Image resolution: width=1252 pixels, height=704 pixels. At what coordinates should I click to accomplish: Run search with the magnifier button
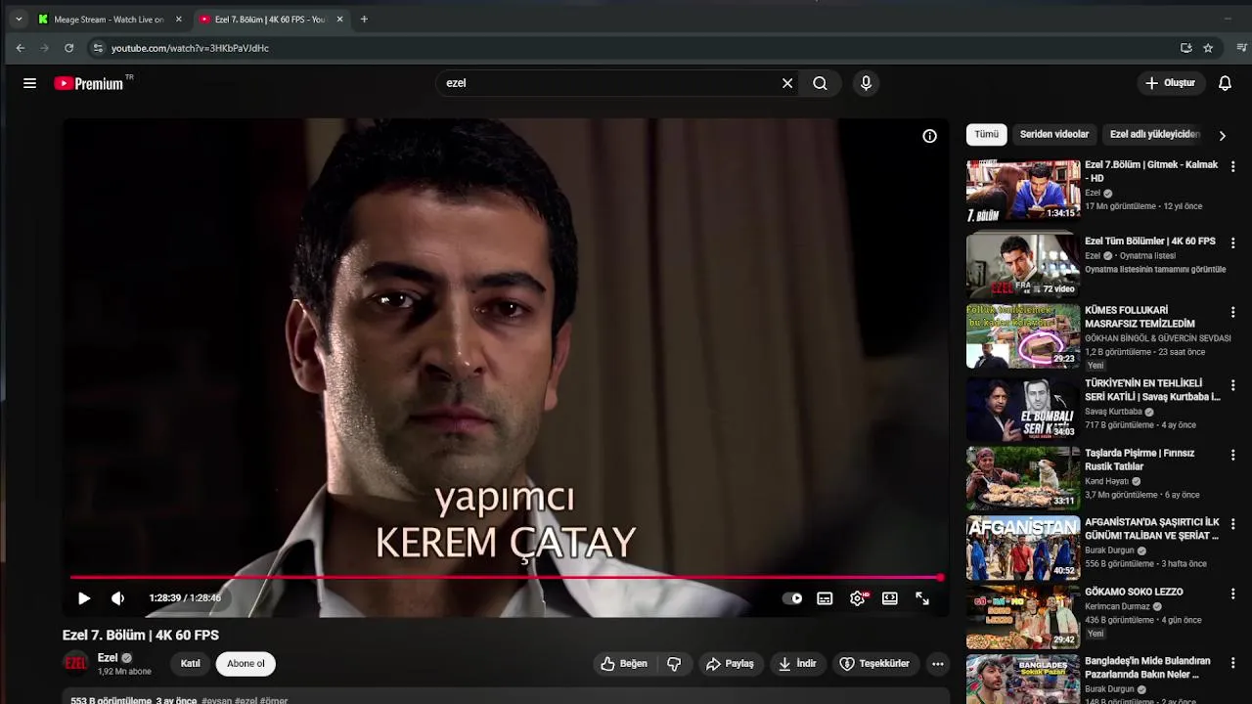point(820,83)
